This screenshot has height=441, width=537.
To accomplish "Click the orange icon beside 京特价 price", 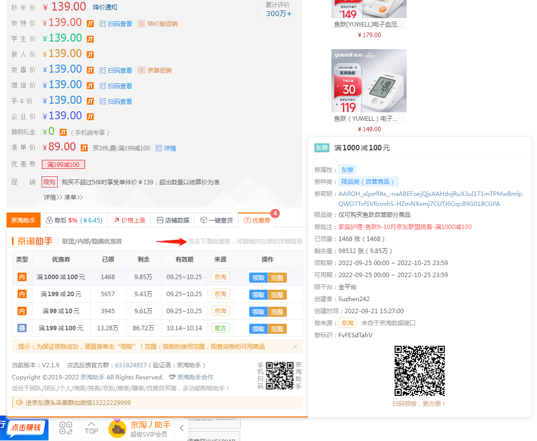I will pyautogui.click(x=90, y=24).
